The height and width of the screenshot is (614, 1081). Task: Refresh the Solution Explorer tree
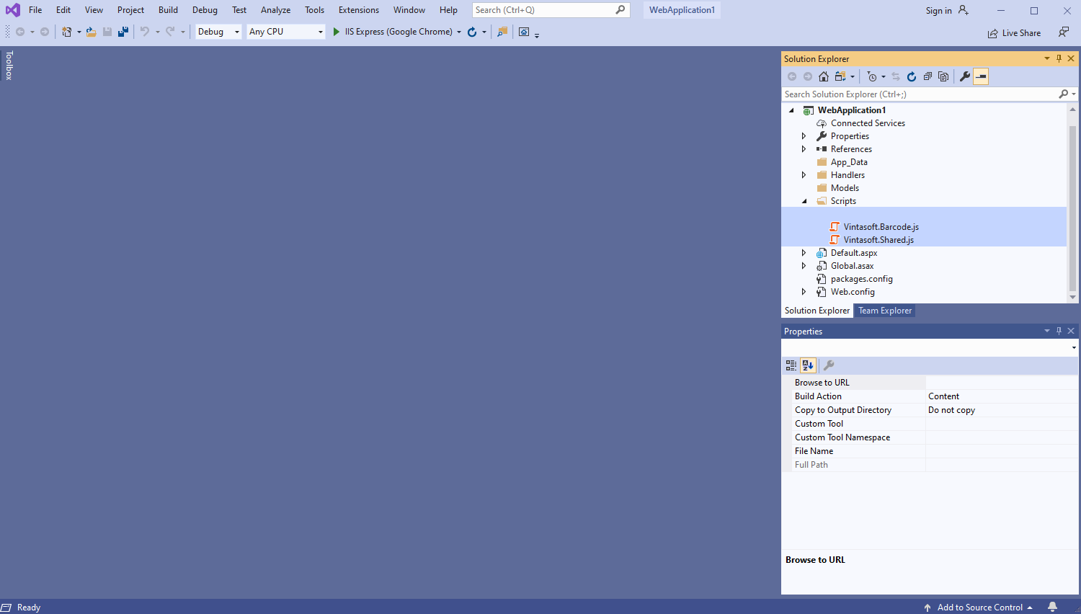912,76
